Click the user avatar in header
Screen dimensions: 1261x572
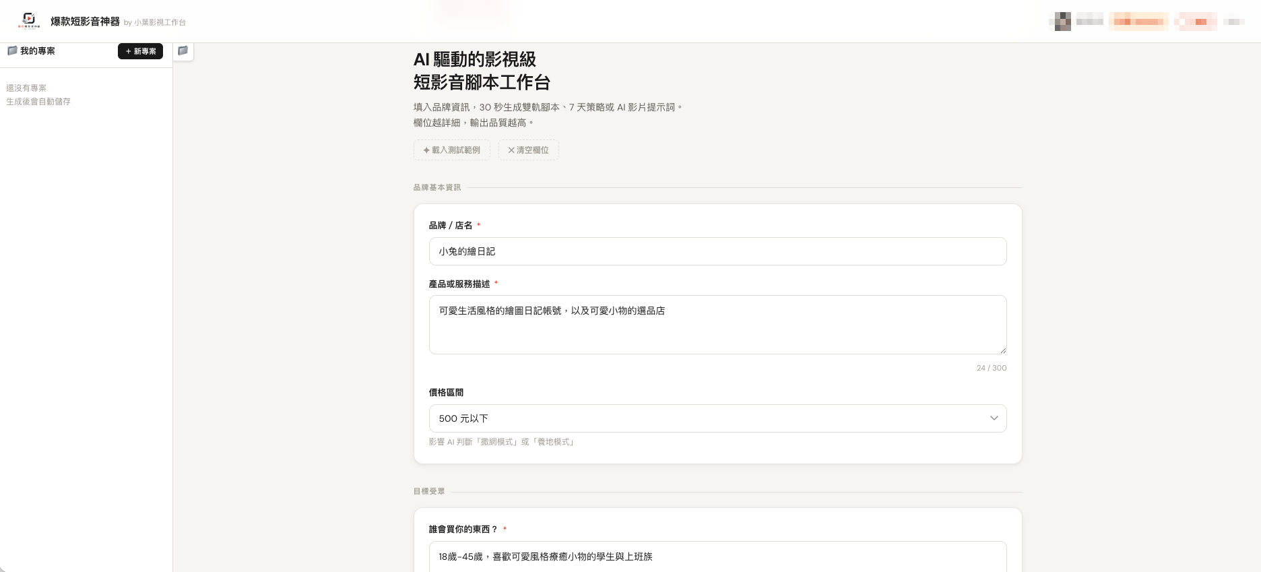click(1063, 22)
